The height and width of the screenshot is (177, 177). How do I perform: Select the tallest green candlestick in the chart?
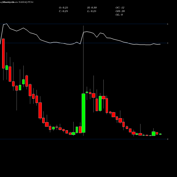[84, 113]
